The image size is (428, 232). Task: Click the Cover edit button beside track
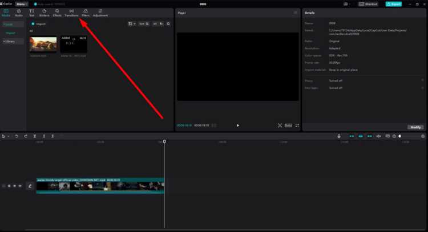pyautogui.click(x=30, y=186)
